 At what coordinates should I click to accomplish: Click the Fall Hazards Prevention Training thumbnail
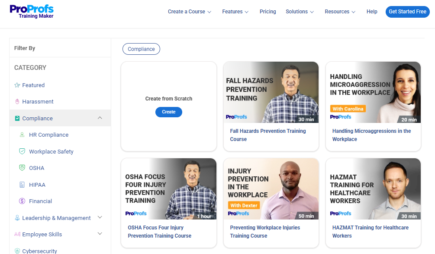271,92
